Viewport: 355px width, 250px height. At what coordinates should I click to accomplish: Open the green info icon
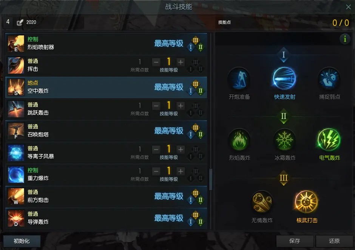pos(345,39)
